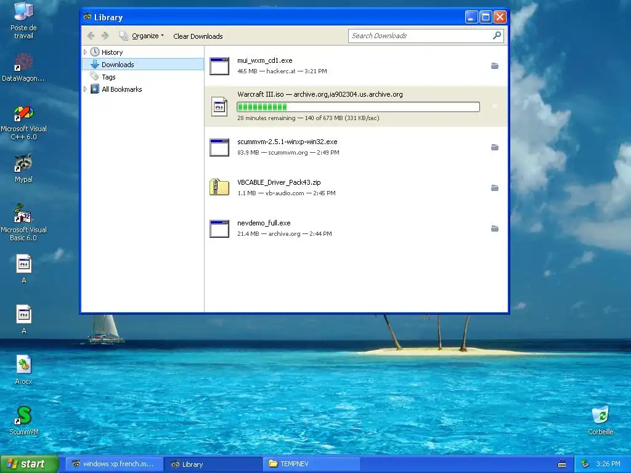Click the Warcraft III.iso file icon
The height and width of the screenshot is (473, 631).
pyautogui.click(x=219, y=107)
